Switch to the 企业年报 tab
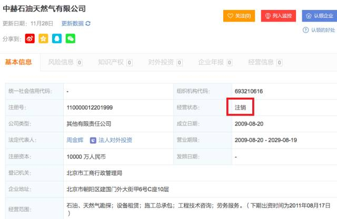Image resolution: width=337 pixels, height=219 pixels. click(x=215, y=62)
